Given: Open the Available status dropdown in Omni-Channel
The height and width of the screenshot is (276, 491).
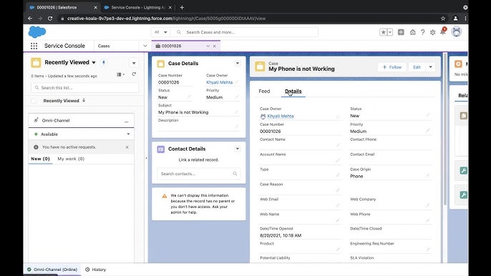Looking at the screenshot, I should [128, 134].
